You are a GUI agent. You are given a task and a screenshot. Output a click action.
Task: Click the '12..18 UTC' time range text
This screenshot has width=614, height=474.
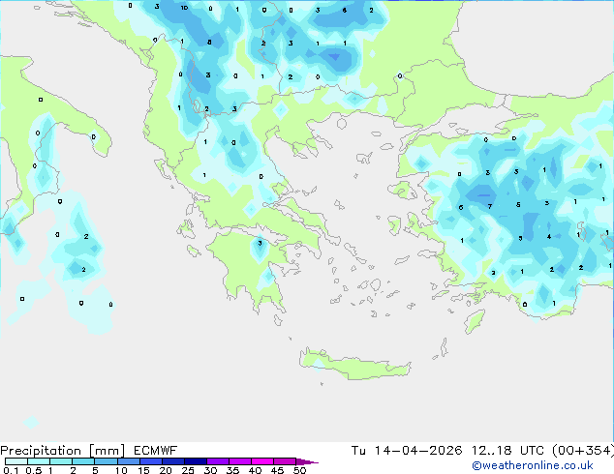click(x=507, y=451)
